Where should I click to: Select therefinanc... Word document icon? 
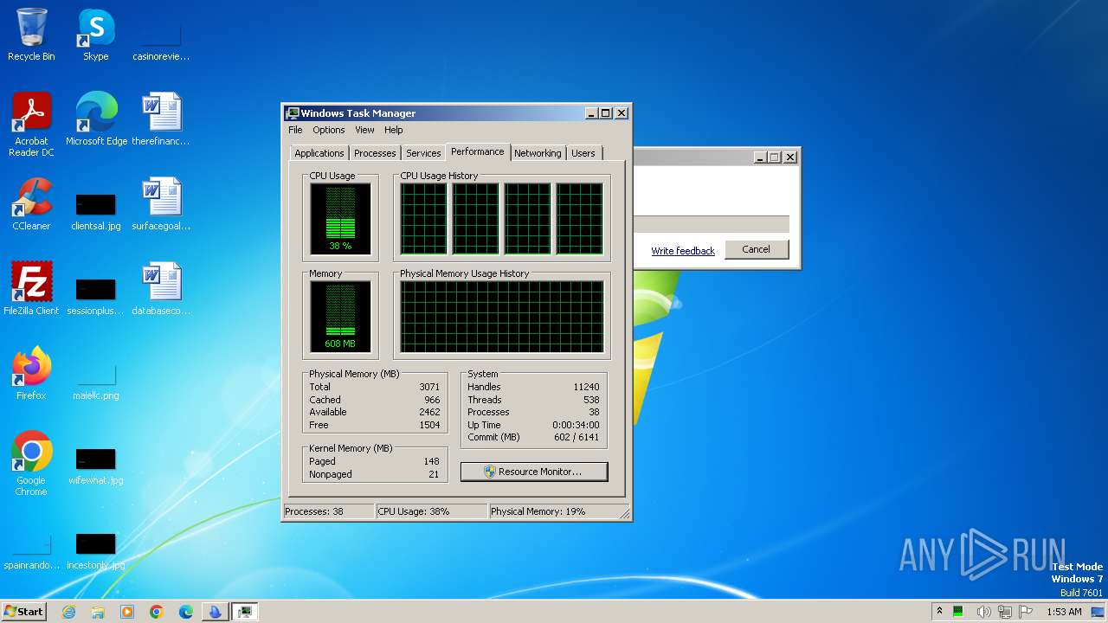coord(160,119)
